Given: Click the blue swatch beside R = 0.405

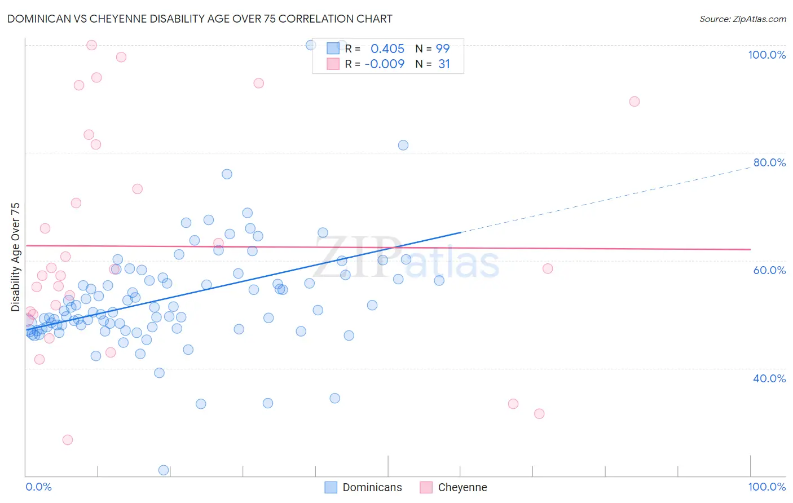Looking at the screenshot, I should tap(333, 48).
